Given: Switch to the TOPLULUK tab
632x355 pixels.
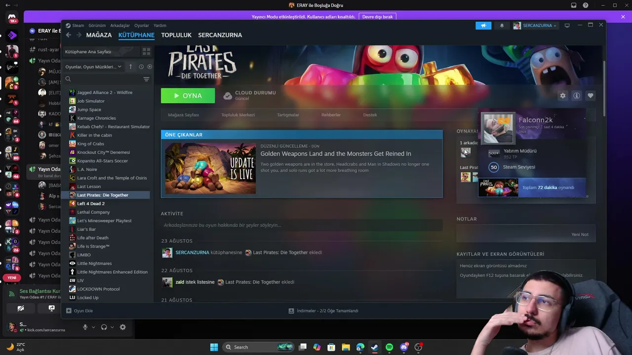Looking at the screenshot, I should (x=176, y=35).
